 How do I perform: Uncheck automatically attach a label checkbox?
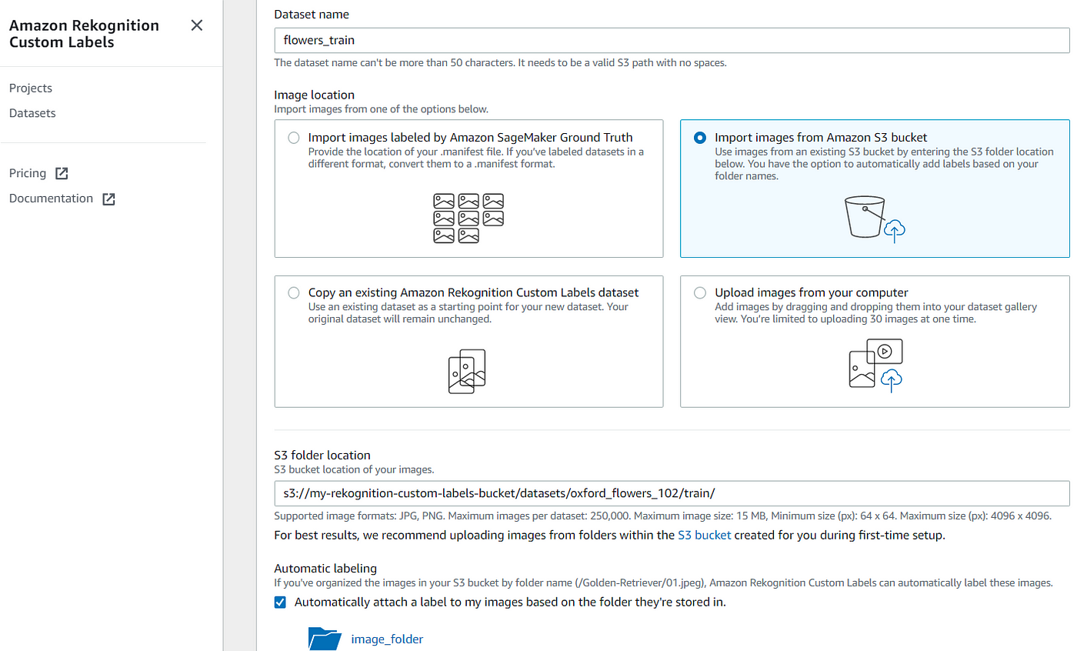(x=281, y=602)
